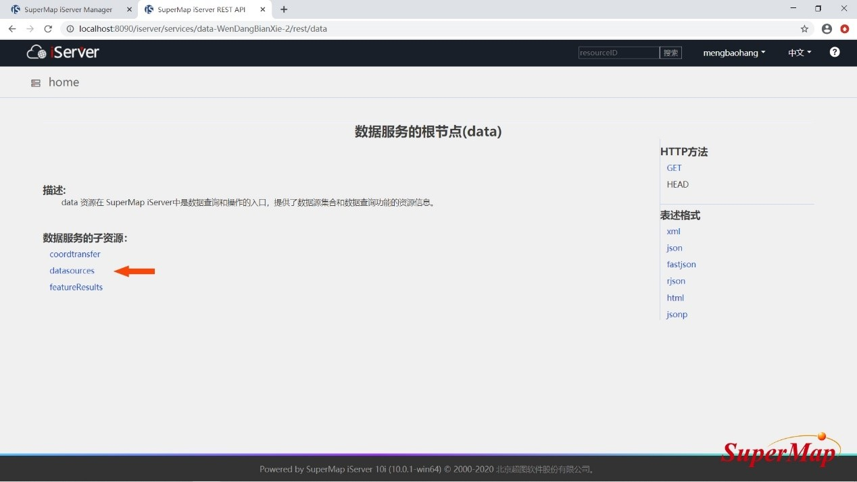Click the browser address bar URL

pyautogui.click(x=203, y=29)
